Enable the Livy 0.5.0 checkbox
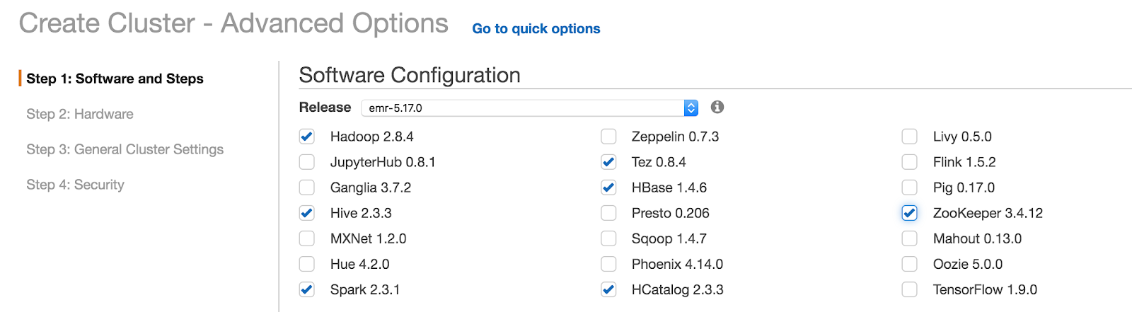Viewport: 1132px width, 312px height. point(910,137)
